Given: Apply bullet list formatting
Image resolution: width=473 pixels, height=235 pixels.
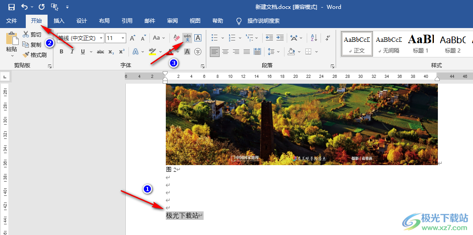Looking at the screenshot, I should [x=214, y=38].
